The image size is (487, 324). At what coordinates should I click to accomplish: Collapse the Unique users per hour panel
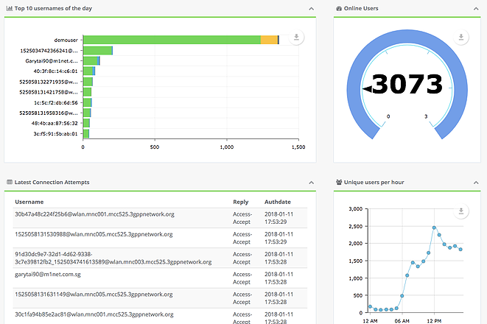coord(478,182)
